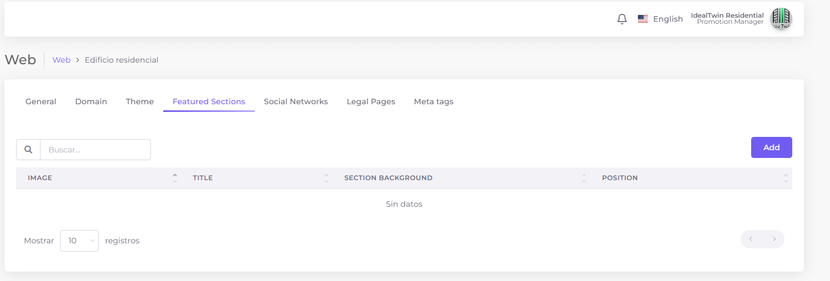This screenshot has height=281, width=830.
Task: Go to next page arrow
Action: (774, 239)
